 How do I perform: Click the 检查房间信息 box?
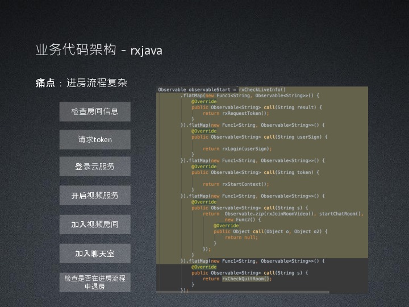point(95,111)
